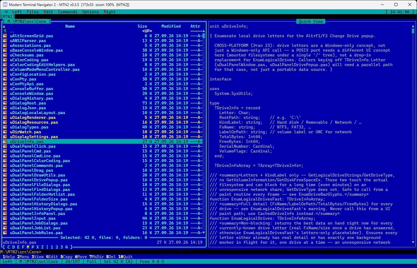Open the Left menu

pyautogui.click(x=17, y=12)
